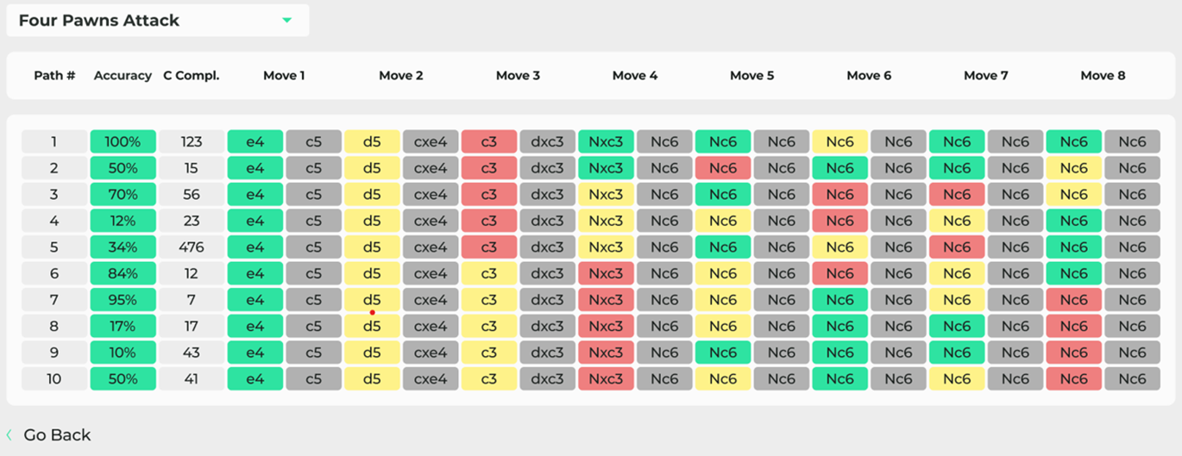Click the Go Back link

pyautogui.click(x=57, y=435)
